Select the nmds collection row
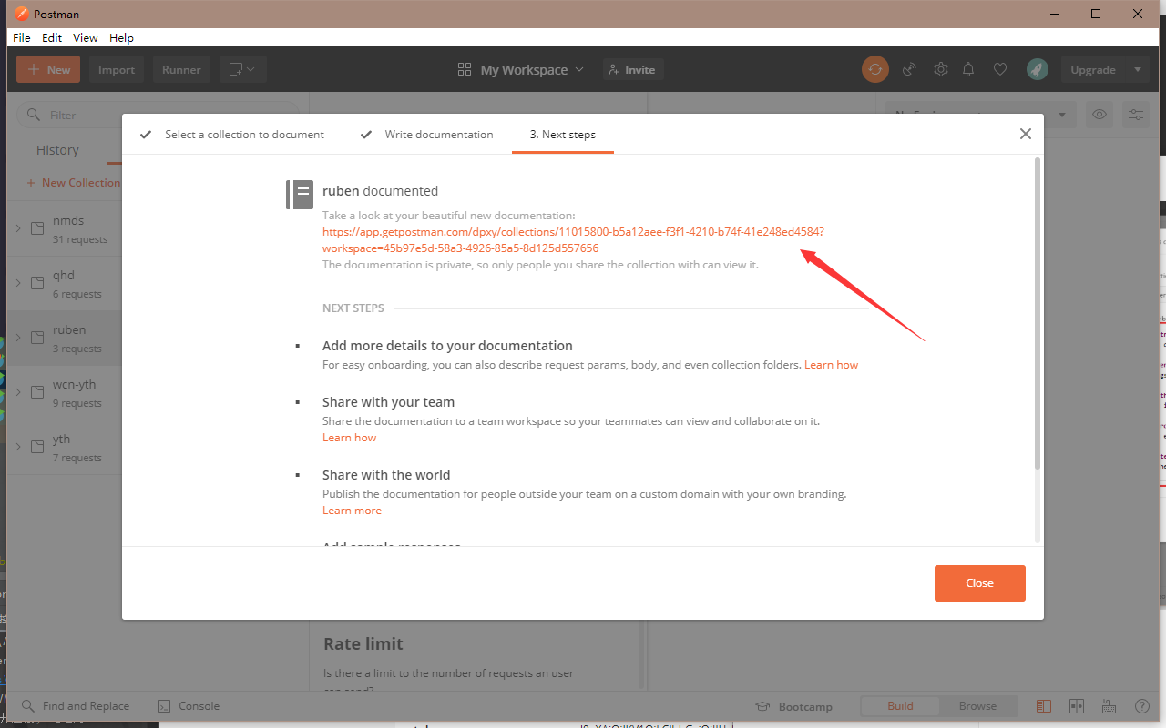Image resolution: width=1166 pixels, height=728 pixels. (x=65, y=228)
